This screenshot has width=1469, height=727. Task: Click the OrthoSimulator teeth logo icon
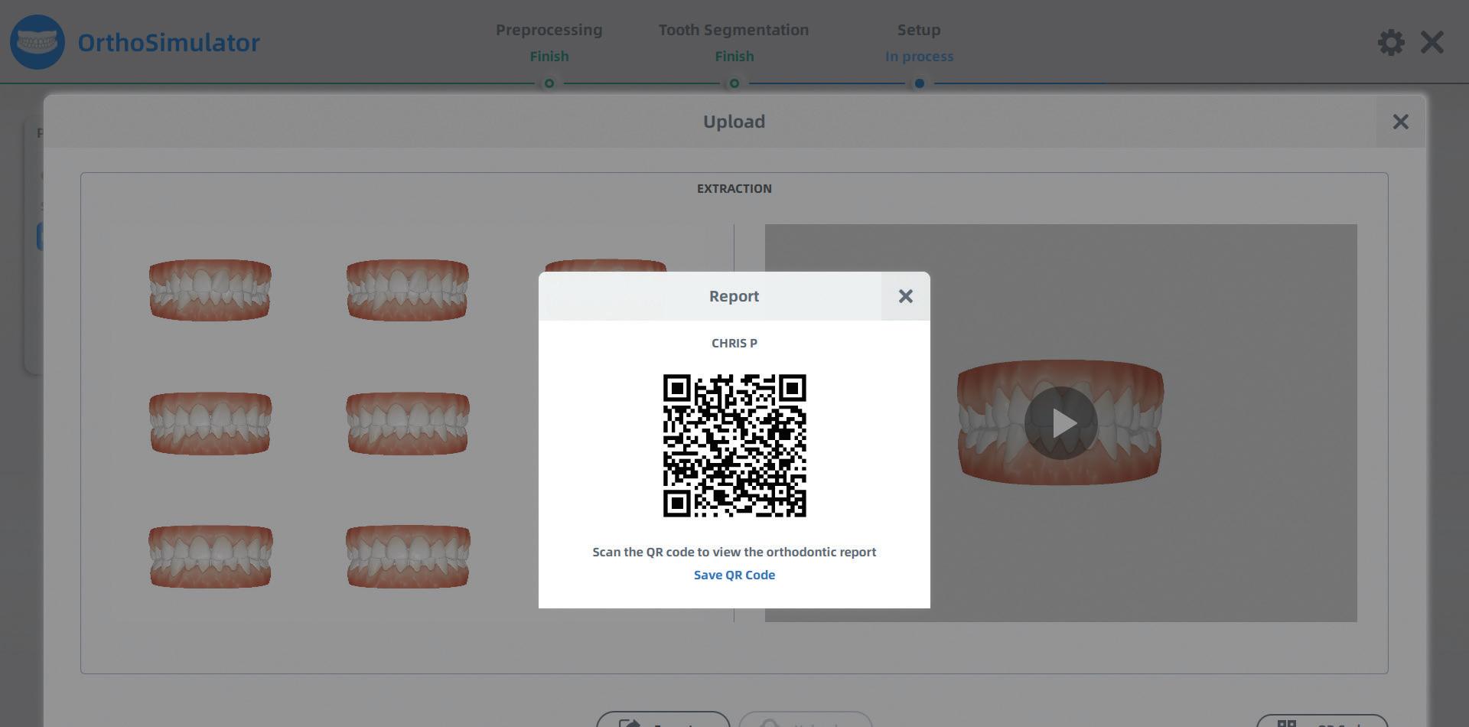tap(37, 42)
